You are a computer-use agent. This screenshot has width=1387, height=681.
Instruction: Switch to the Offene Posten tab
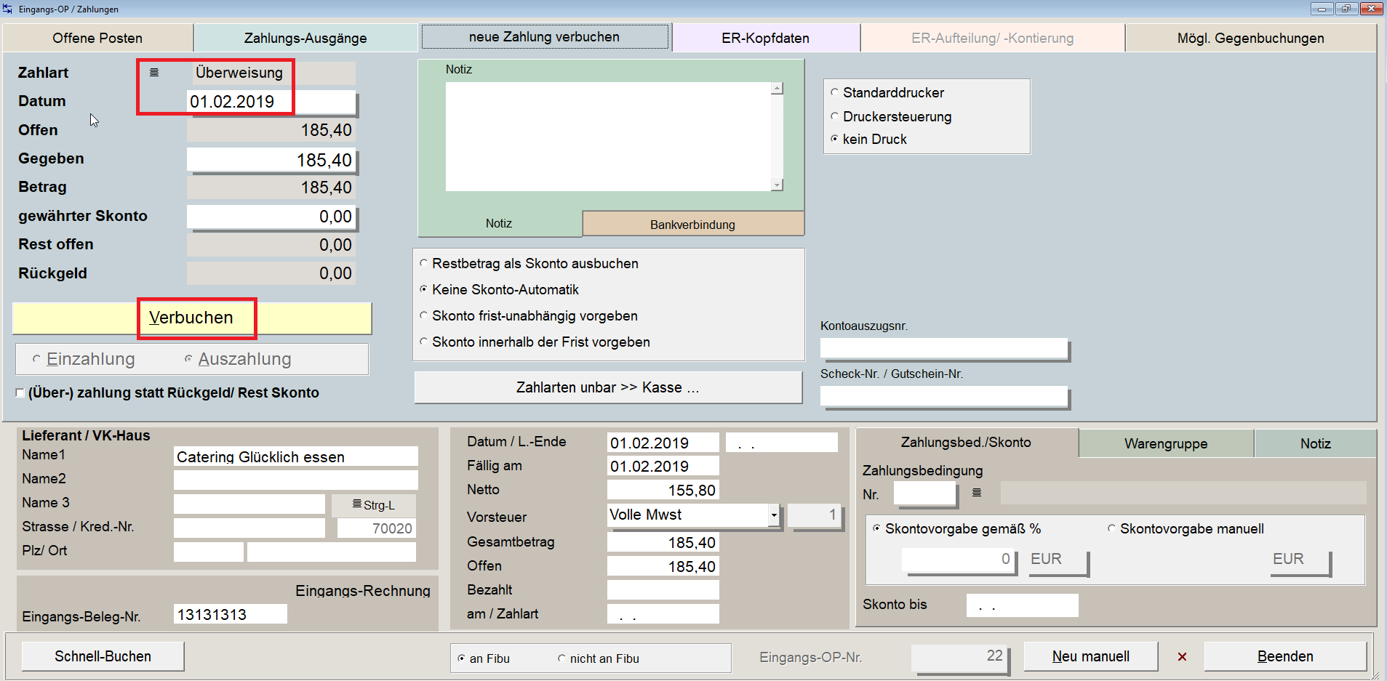[x=97, y=38]
